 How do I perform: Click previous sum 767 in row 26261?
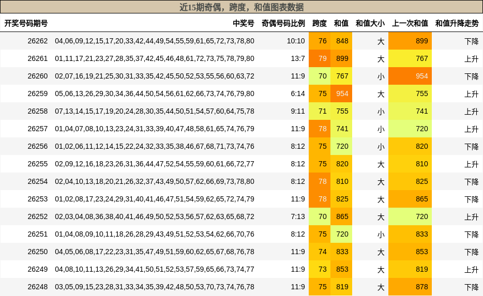pyautogui.click(x=410, y=58)
